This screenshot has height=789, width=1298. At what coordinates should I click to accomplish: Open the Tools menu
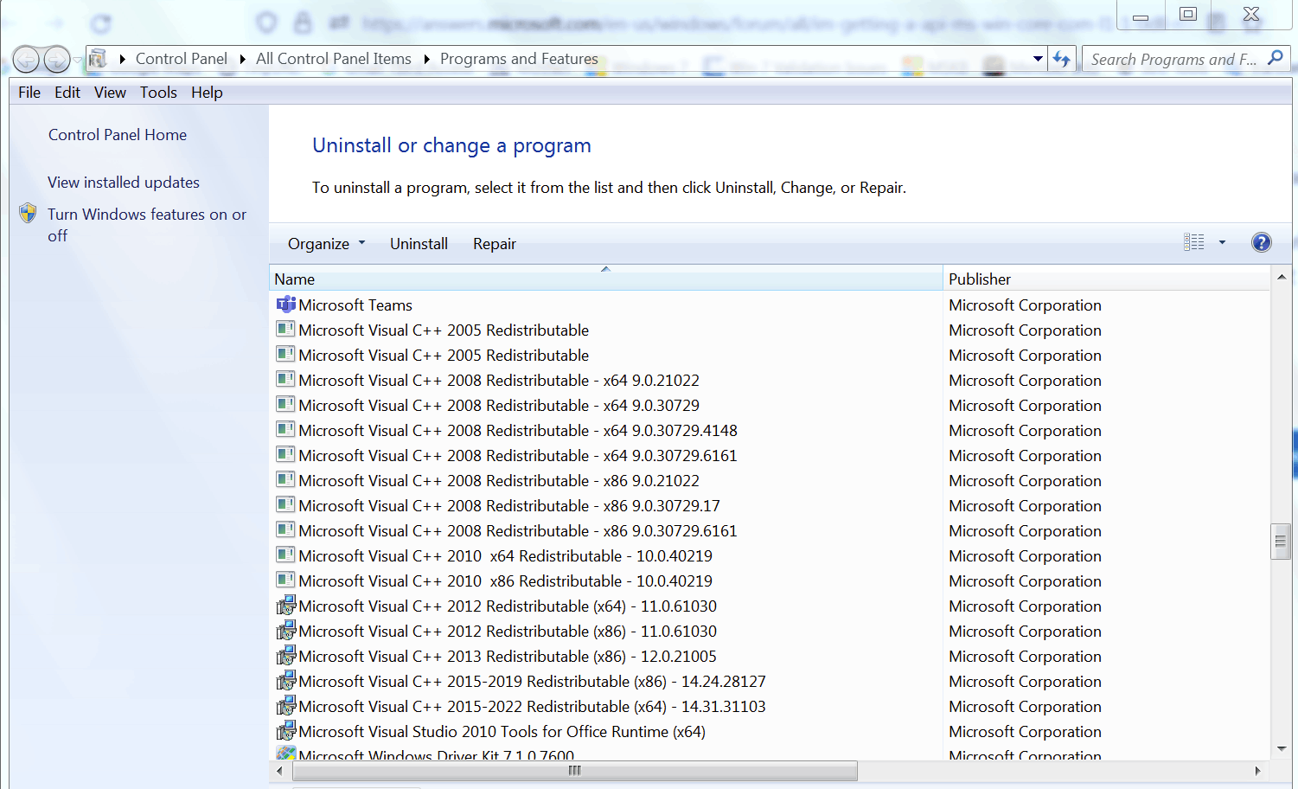pyautogui.click(x=158, y=93)
